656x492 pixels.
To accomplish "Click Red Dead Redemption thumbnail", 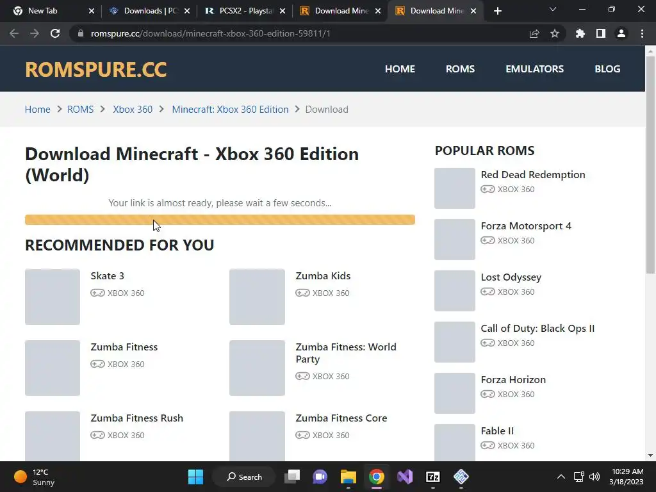I will (455, 188).
